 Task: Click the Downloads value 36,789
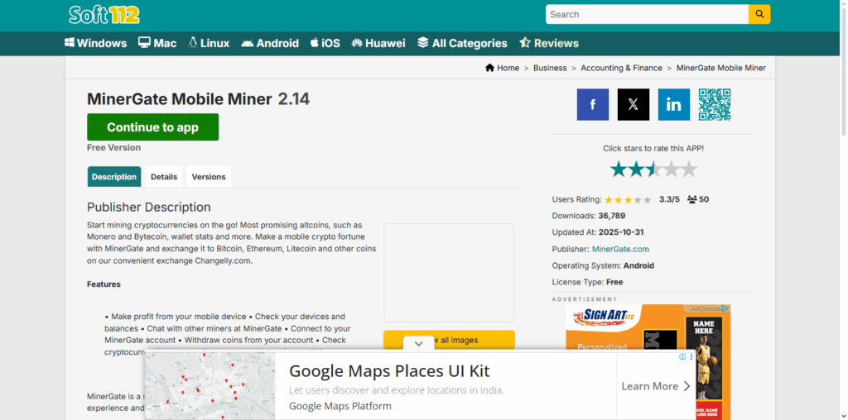tap(612, 216)
